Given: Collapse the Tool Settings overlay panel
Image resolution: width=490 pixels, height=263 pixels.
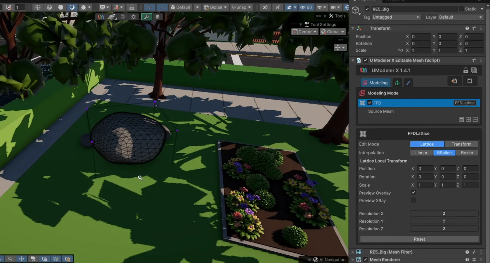Looking at the screenshot, I should coord(301,24).
